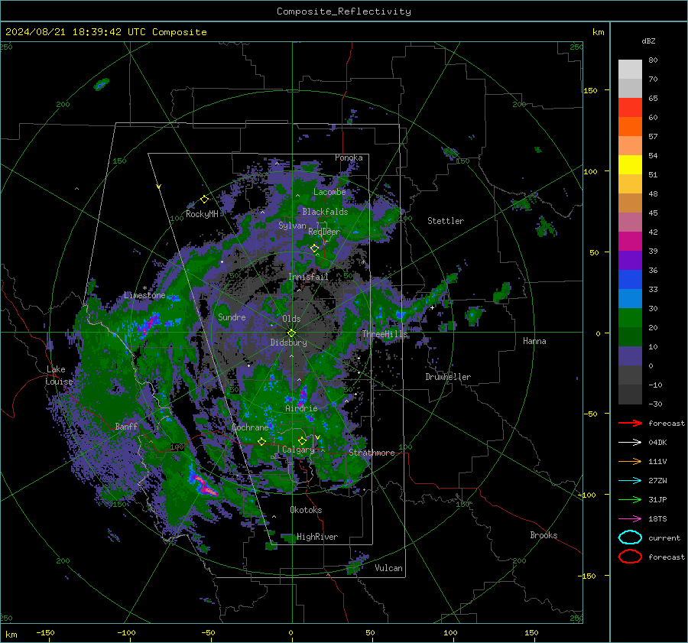
Task: Click the red forecast arrow legend icon
Action: coord(630,423)
